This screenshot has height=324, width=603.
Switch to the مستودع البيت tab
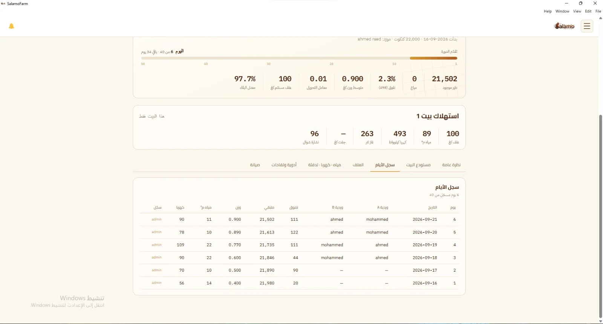pos(418,165)
